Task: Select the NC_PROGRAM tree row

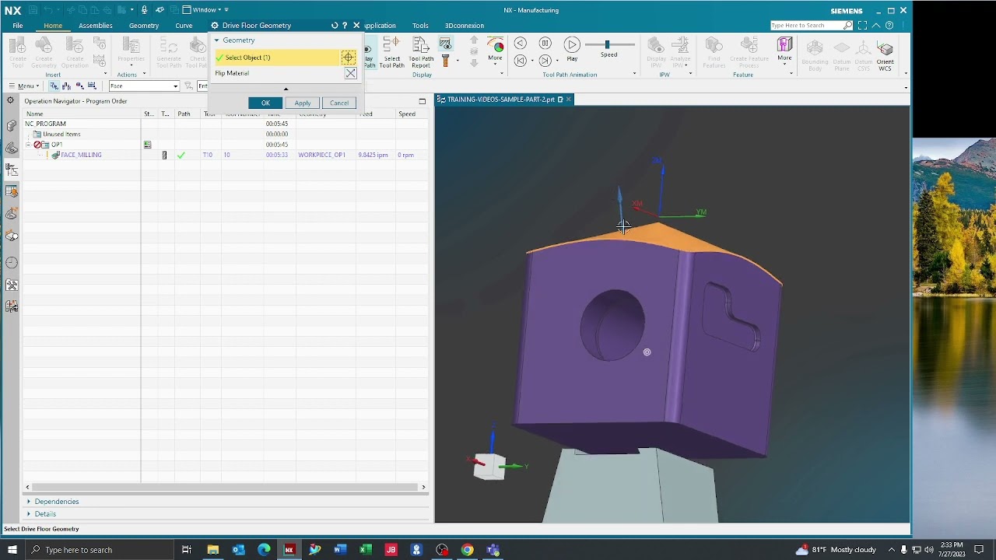Action: 226,124
